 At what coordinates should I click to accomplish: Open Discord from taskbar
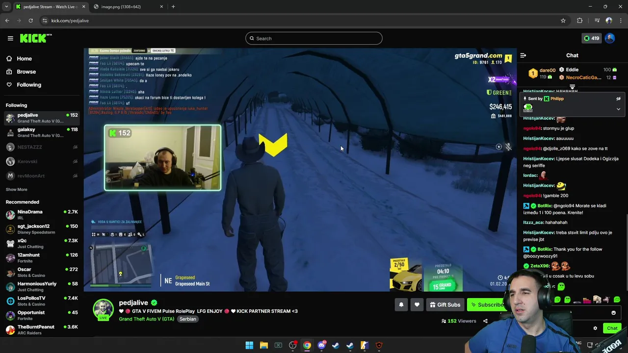321,346
